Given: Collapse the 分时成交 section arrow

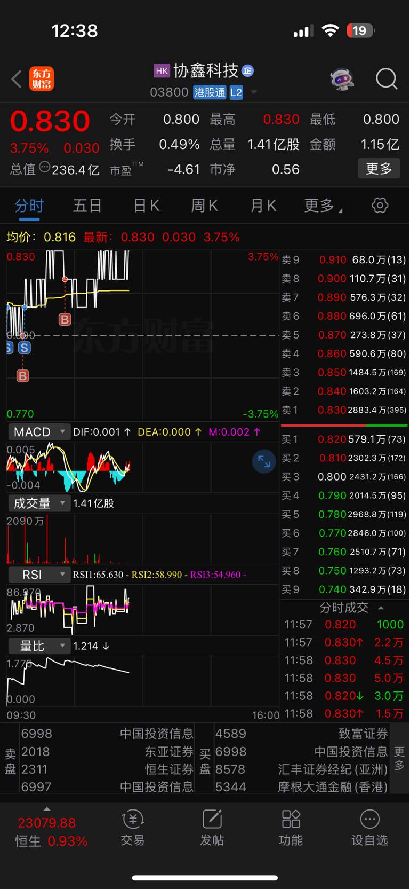Looking at the screenshot, I should [381, 608].
